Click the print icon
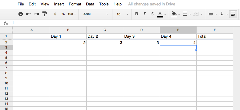240x110 pixels. click(x=21, y=14)
